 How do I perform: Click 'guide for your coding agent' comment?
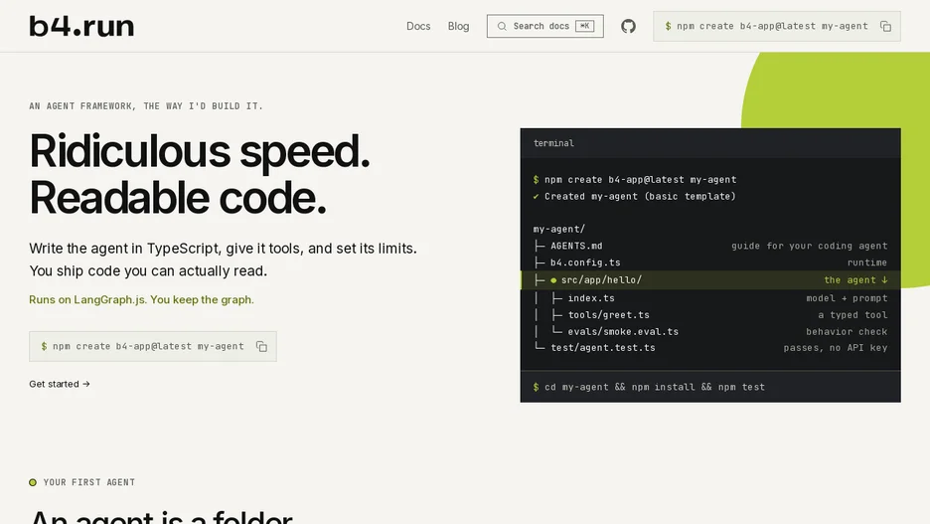[810, 246]
